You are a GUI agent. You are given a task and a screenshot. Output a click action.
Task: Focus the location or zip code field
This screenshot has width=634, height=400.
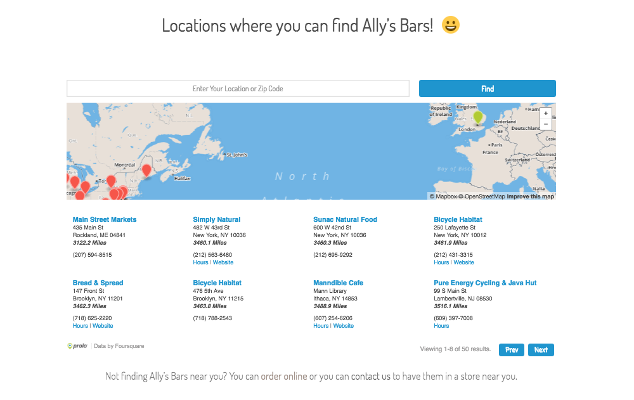pyautogui.click(x=238, y=89)
